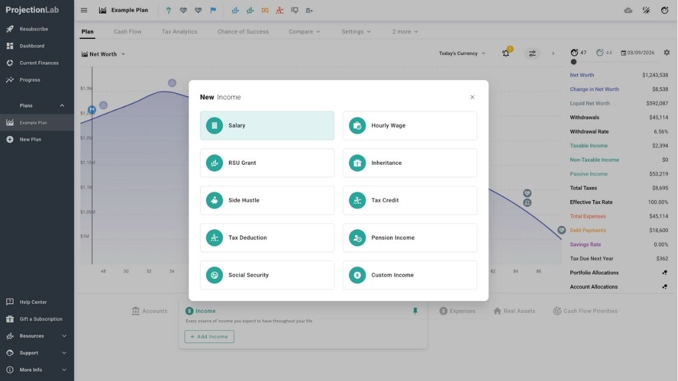Pick the Side Hustle piggy bank icon
678x381 pixels.
tap(214, 201)
